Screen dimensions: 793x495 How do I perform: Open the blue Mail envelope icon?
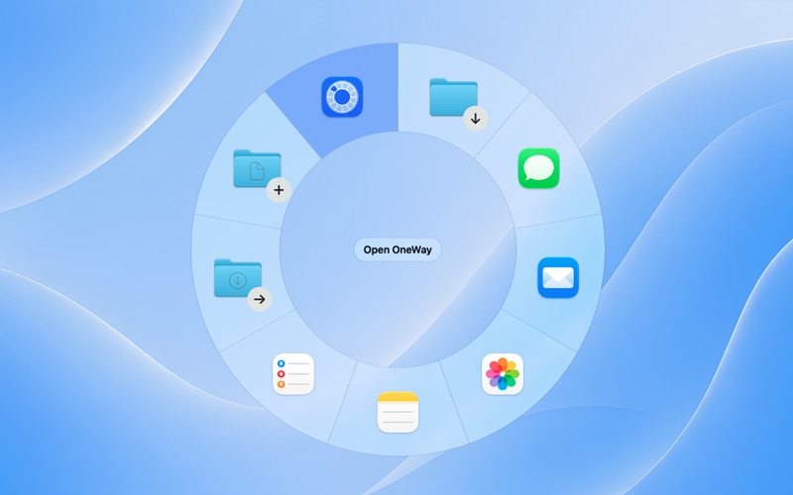558,278
